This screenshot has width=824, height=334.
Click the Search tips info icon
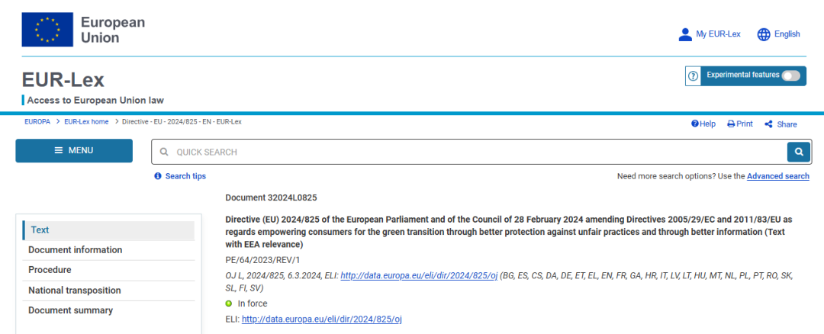(x=158, y=176)
